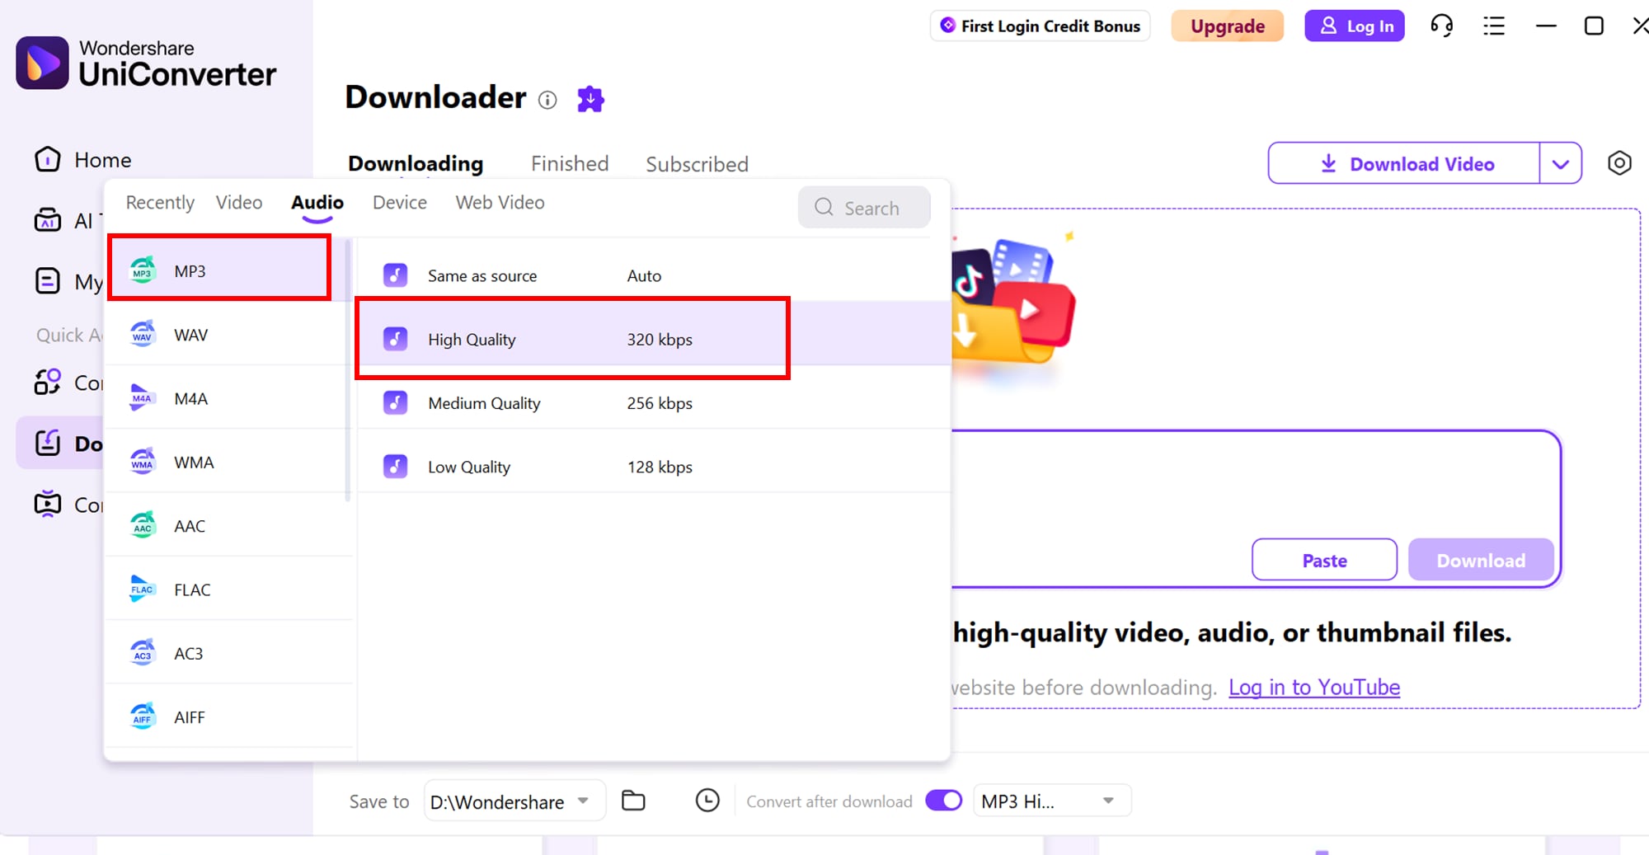Screen dimensions: 1649x855
Task: Click the Log in to YouTube link
Action: [1314, 687]
